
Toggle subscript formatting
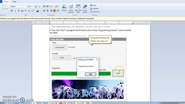pos(25,11)
